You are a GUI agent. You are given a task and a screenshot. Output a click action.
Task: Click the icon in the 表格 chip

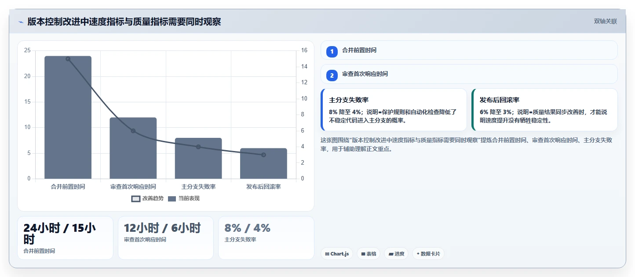[363, 254]
